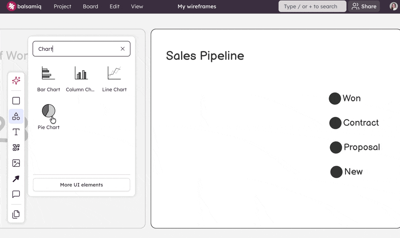Open the Edit menu
Viewport: 400px width, 238px height.
[x=114, y=6]
